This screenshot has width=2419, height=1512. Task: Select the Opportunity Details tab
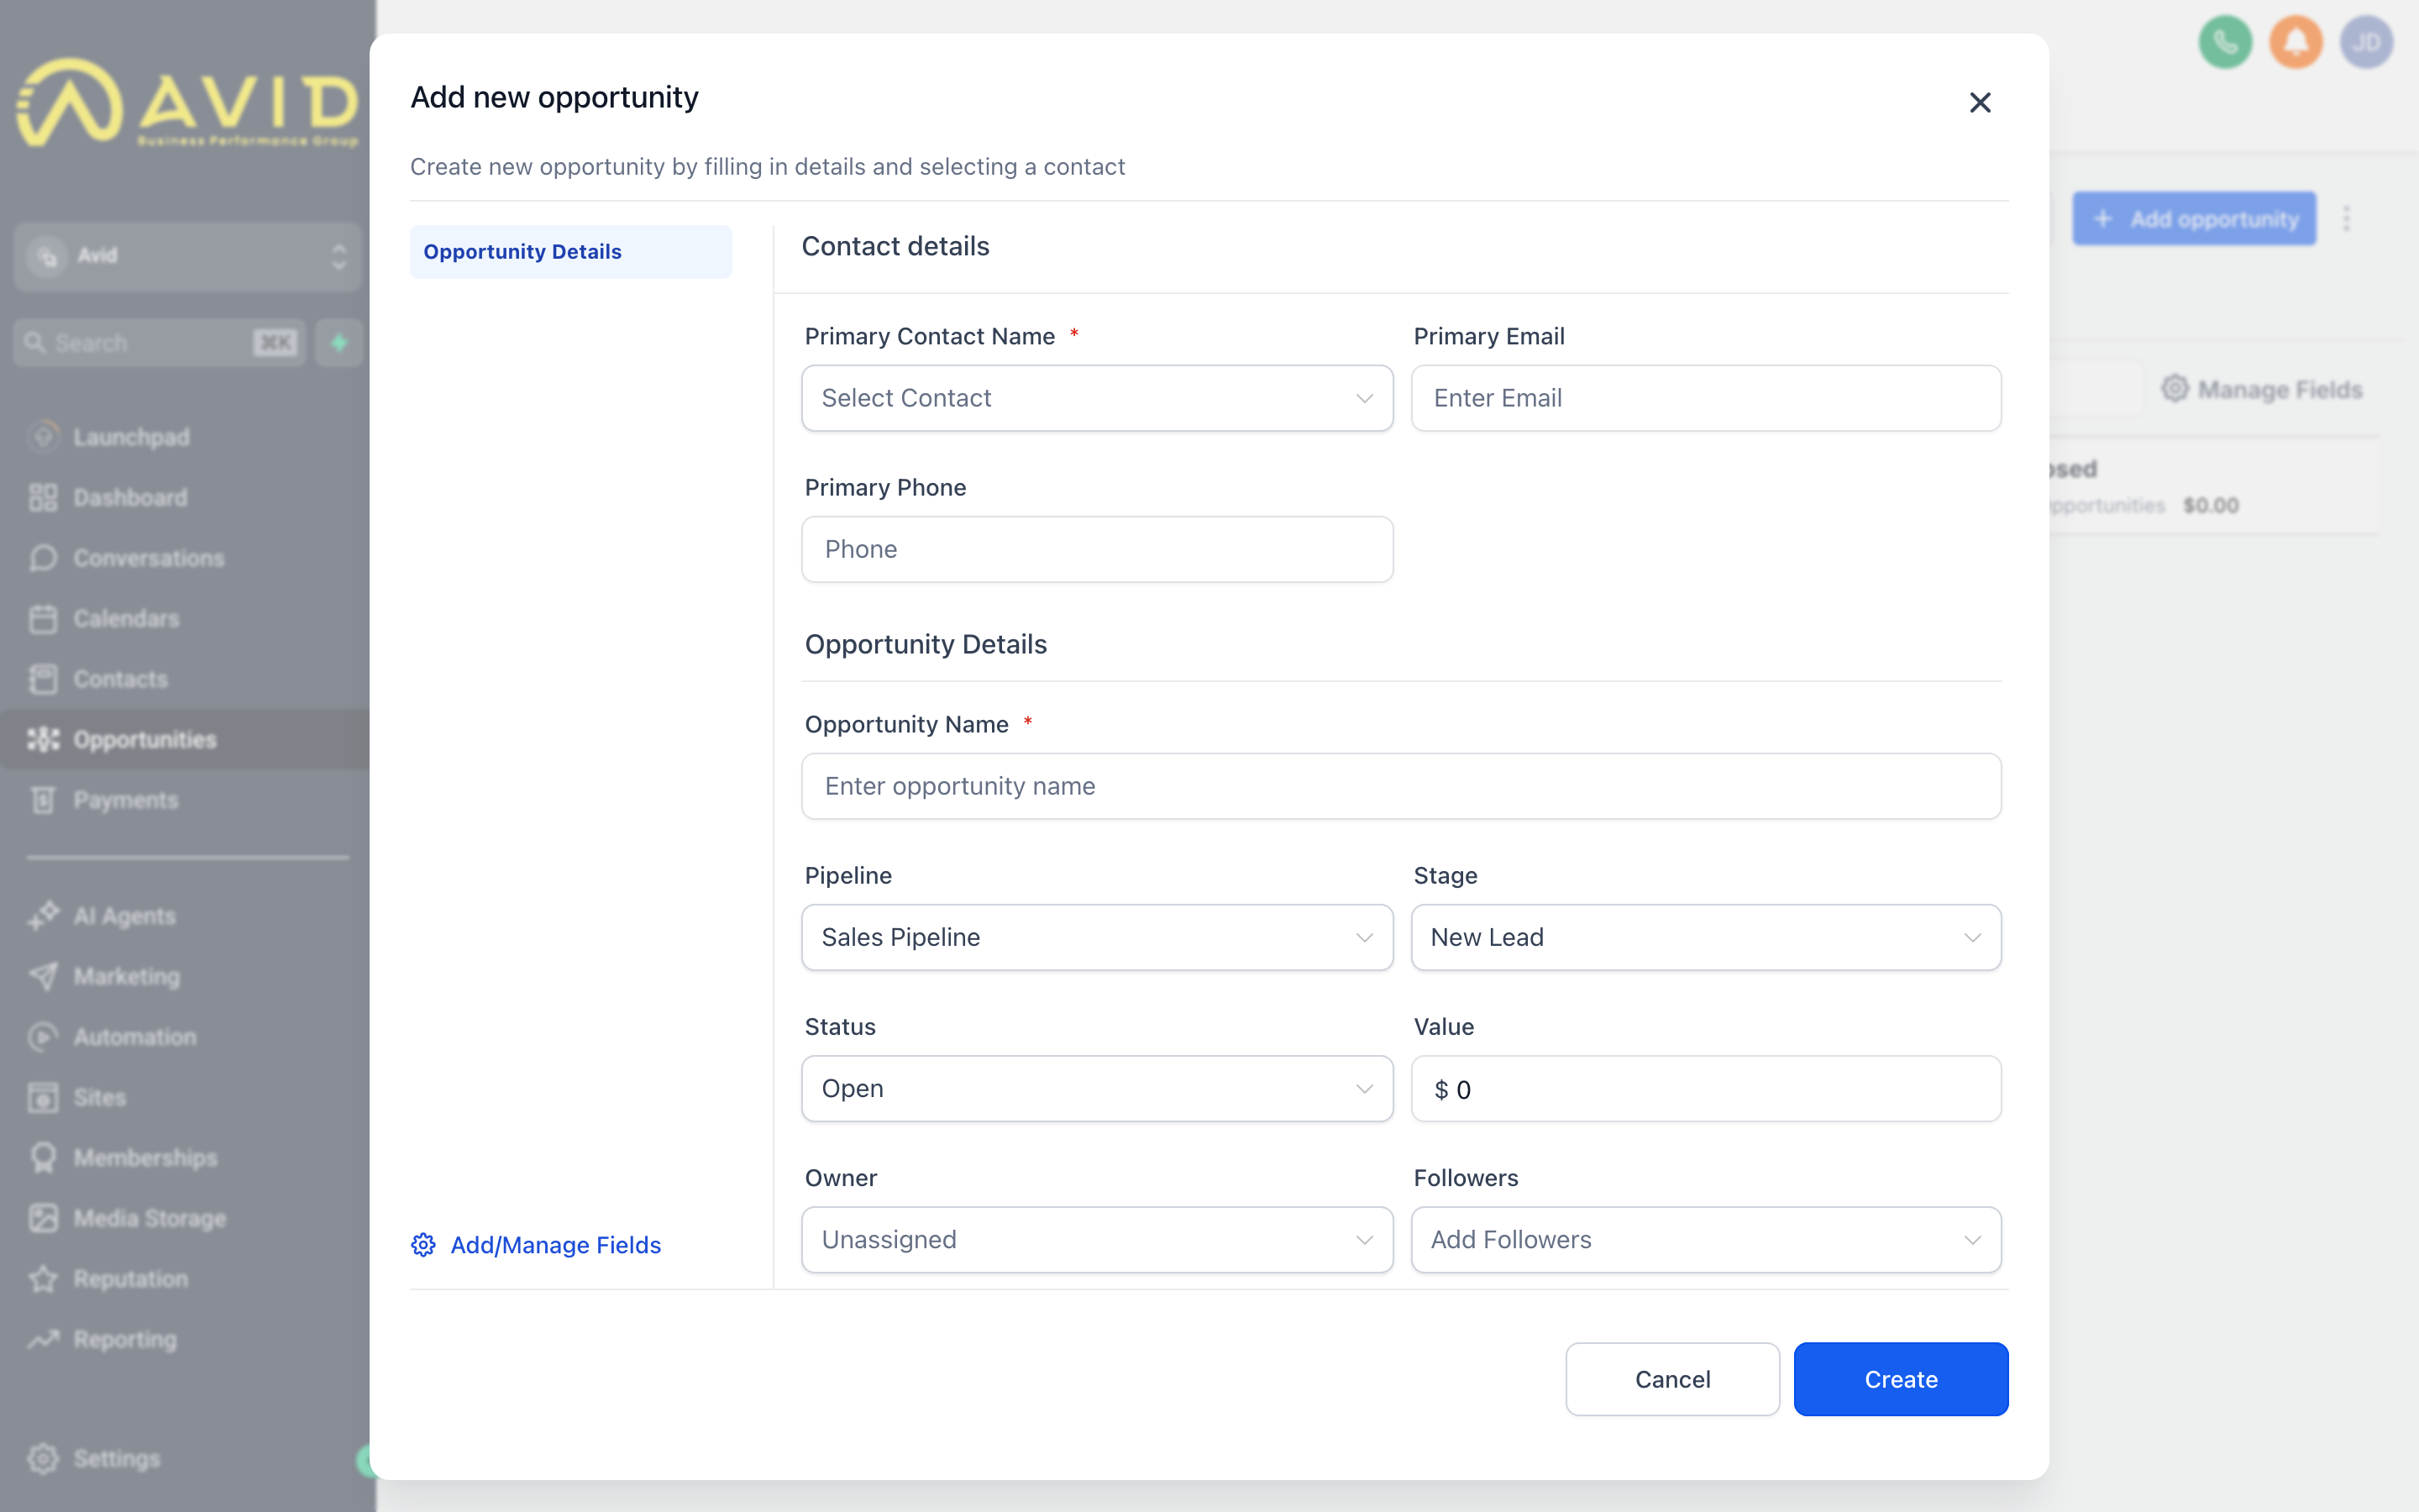tap(571, 252)
